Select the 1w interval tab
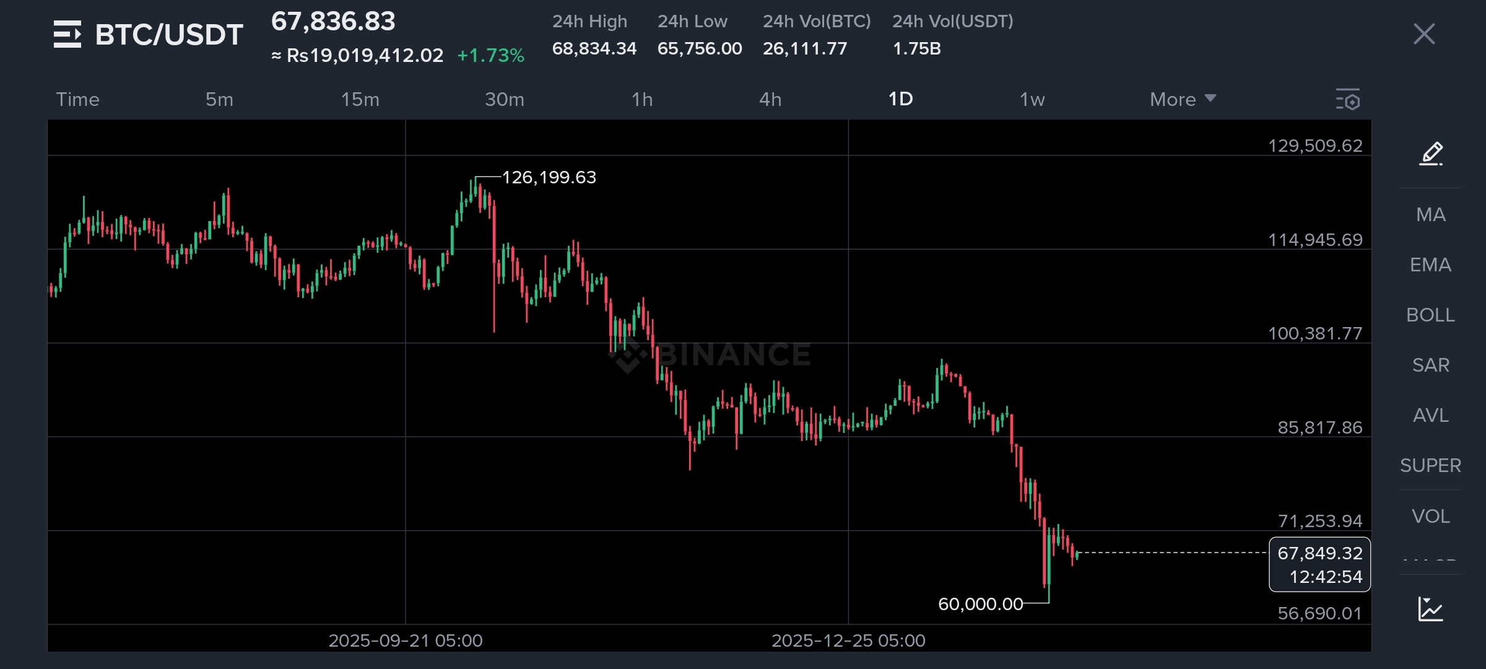This screenshot has height=669, width=1486. (1032, 99)
